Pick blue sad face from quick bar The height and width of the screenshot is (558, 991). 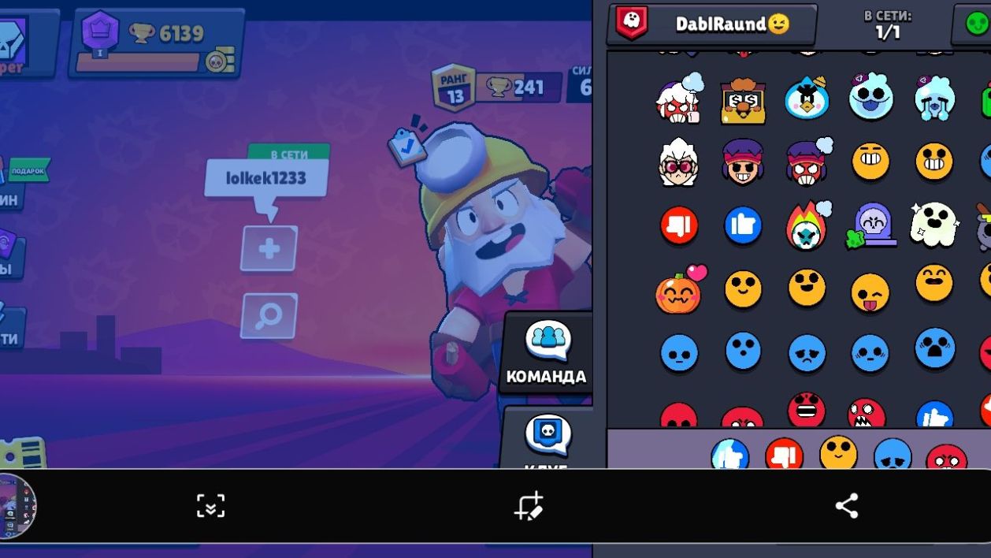click(x=893, y=454)
